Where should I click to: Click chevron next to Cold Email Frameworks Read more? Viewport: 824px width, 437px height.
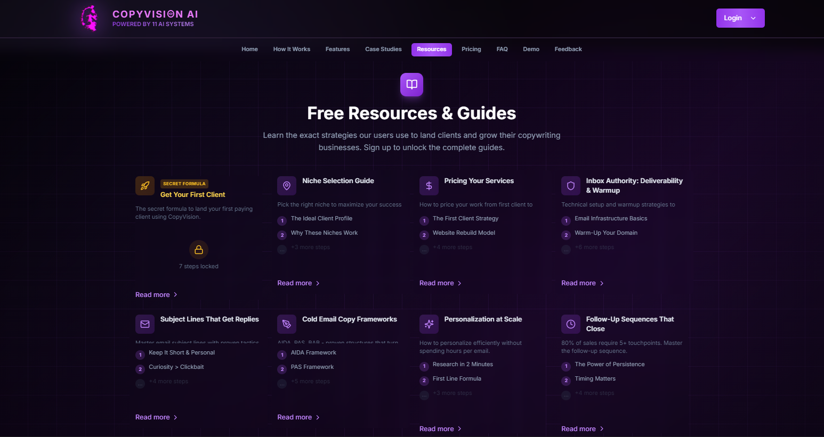pyautogui.click(x=318, y=417)
